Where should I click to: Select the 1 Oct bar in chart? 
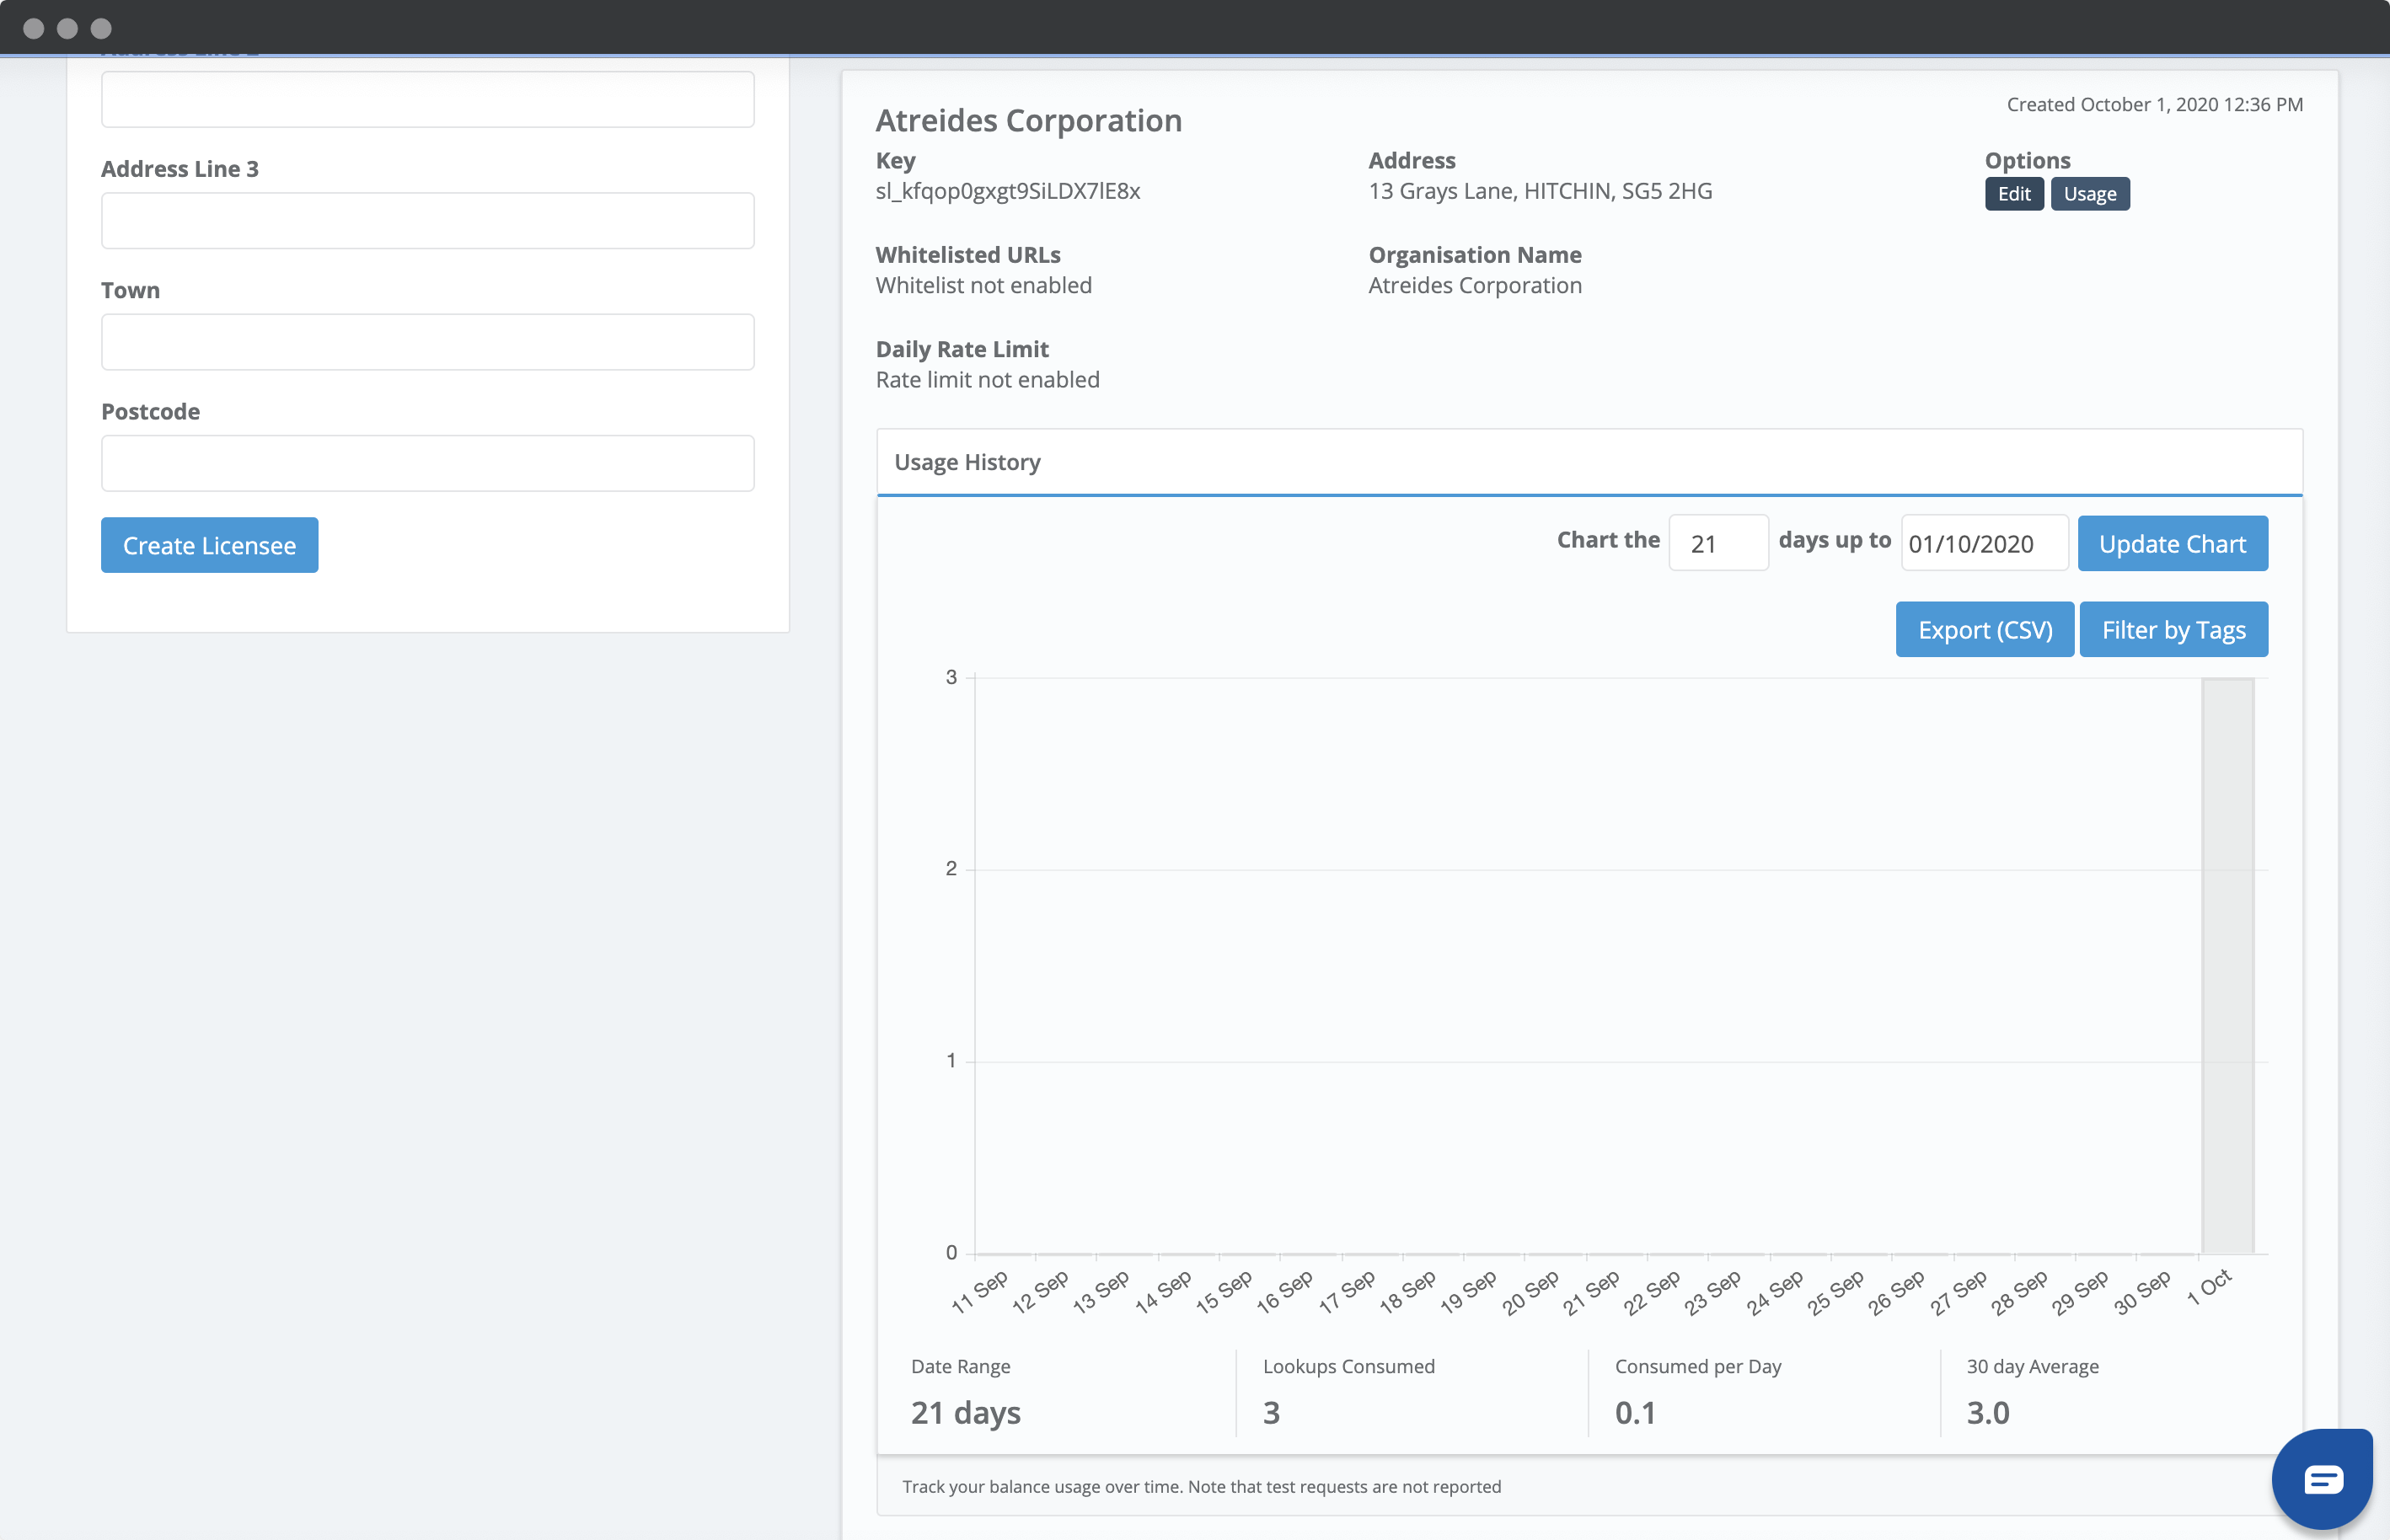[2227, 966]
